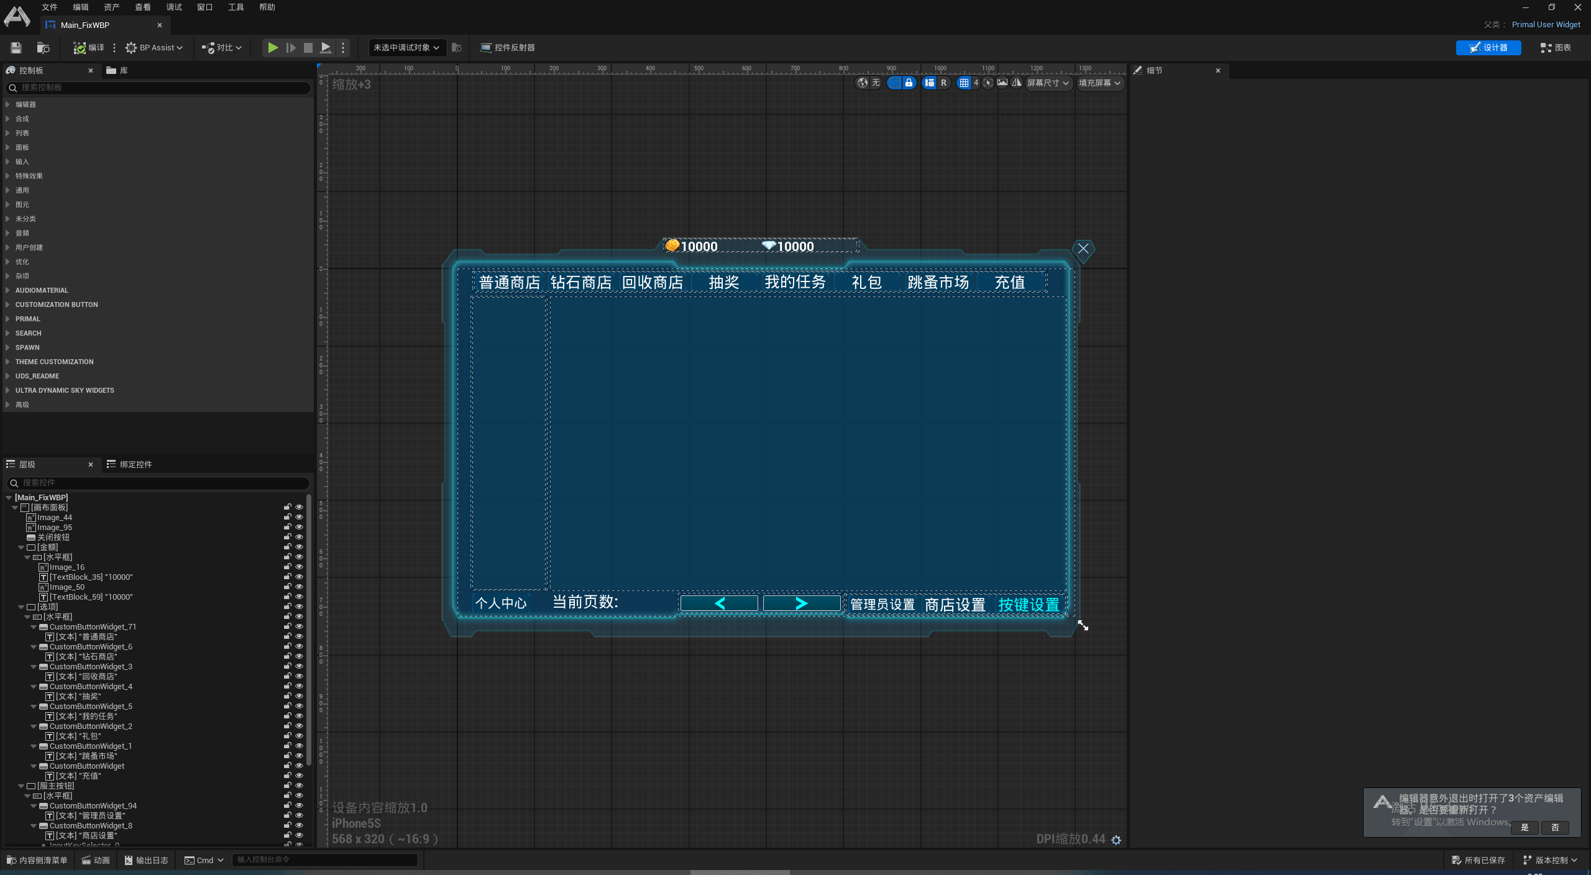1591x875 pixels.
Task: Switch to the 图表 graph mode
Action: point(1556,48)
